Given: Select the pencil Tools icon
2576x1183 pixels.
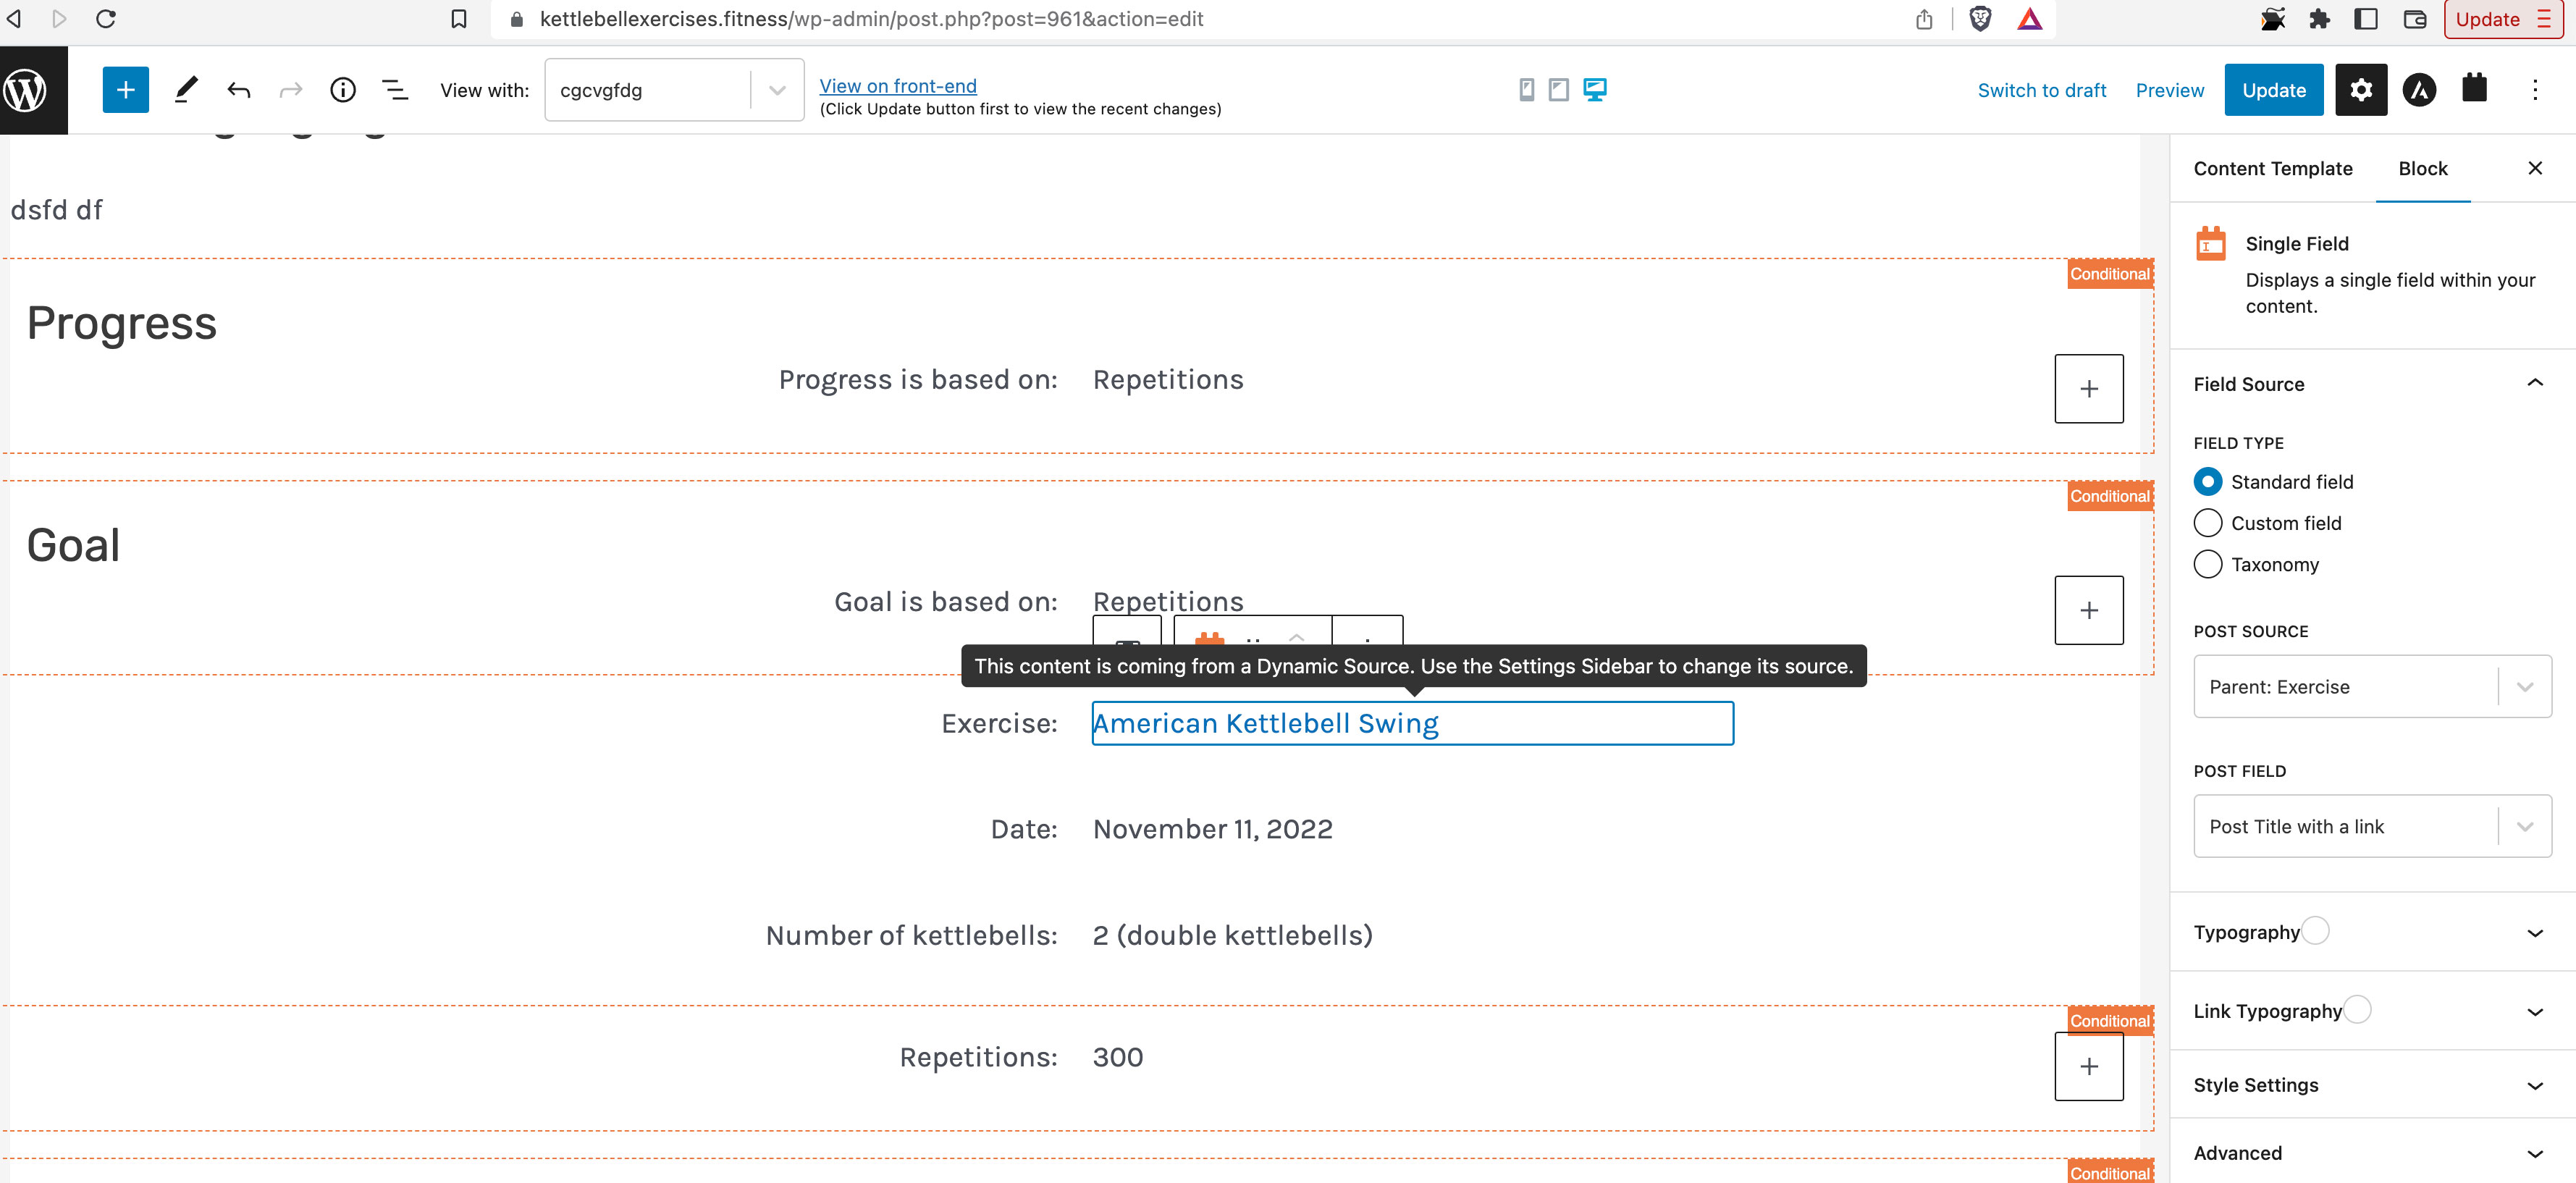Looking at the screenshot, I should (x=186, y=90).
